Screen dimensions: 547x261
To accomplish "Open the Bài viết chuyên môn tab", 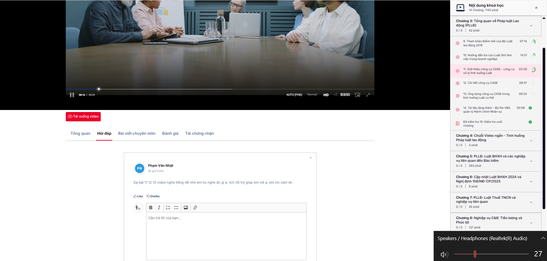I will pyautogui.click(x=137, y=134).
